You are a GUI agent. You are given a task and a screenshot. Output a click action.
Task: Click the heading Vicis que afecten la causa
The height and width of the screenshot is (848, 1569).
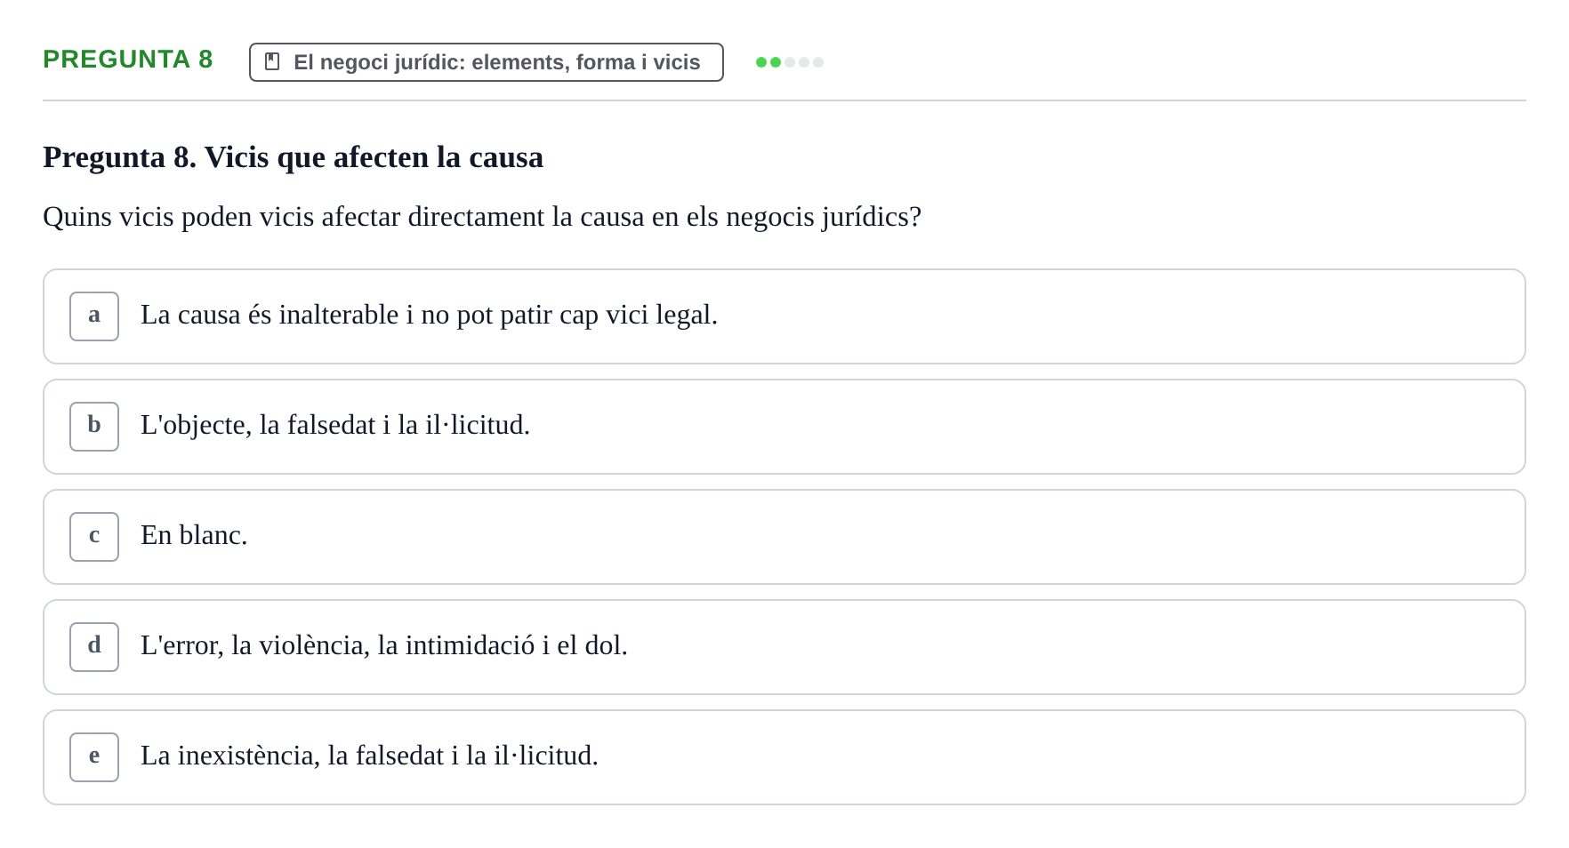[x=293, y=157]
